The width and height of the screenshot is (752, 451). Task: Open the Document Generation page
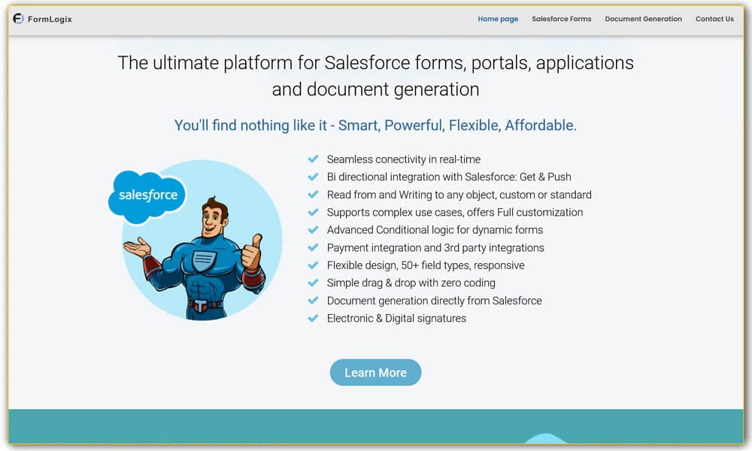point(643,19)
